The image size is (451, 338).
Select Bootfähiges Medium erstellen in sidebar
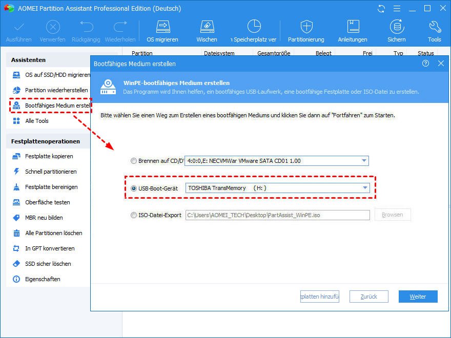(x=51, y=105)
